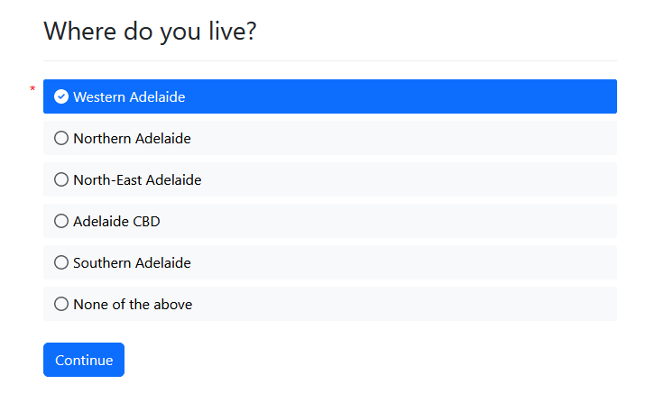
Task: Click the red required asterisk marker
Action: coord(32,89)
